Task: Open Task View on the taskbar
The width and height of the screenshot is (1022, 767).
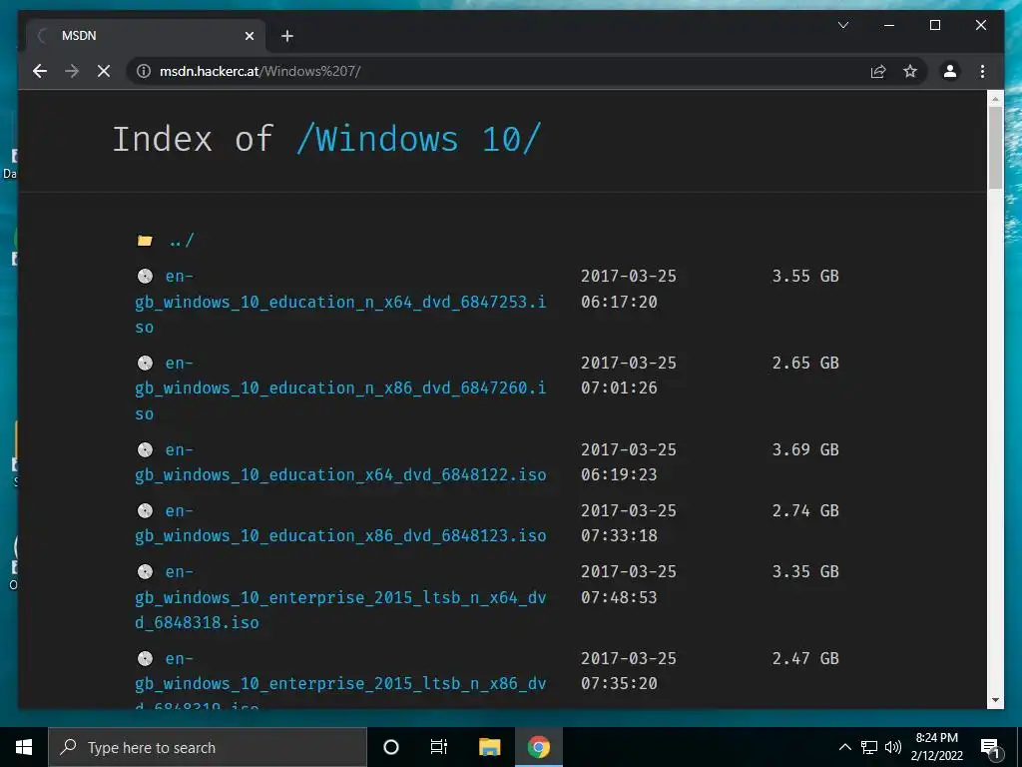Action: [439, 747]
